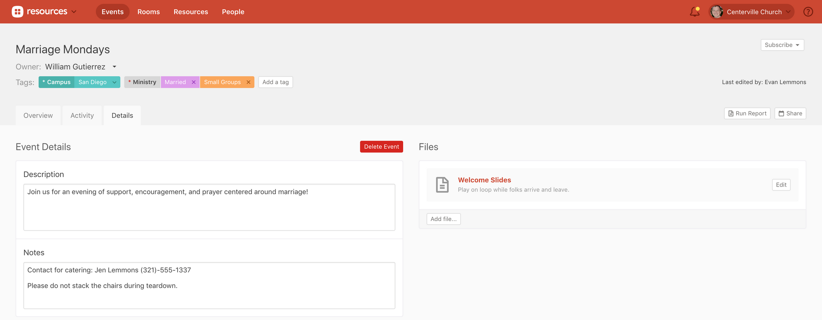Open the owner William Gutierrez dropdown
This screenshot has height=320, width=822.
[115, 67]
